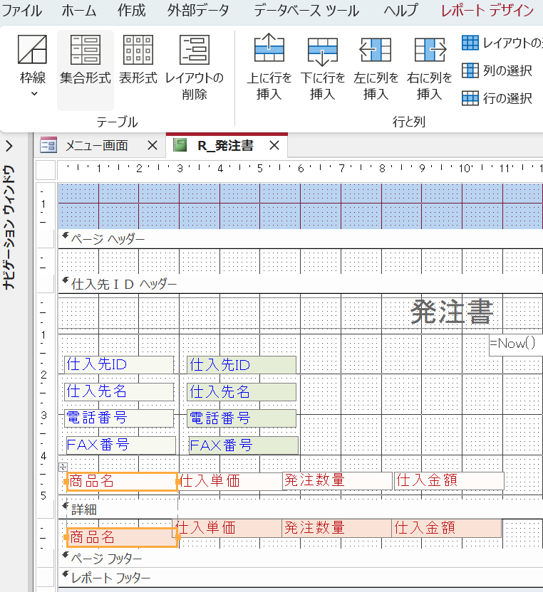Viewport: 543px width, 592px height.
Task: Open the データベース ツール ribbon tab
Action: pyautogui.click(x=306, y=11)
